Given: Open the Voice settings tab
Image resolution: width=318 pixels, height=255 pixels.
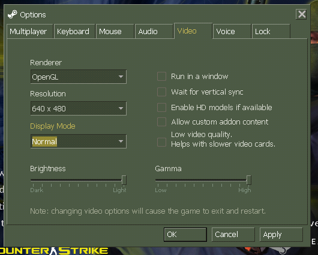Looking at the screenshot, I should click(x=232, y=31).
